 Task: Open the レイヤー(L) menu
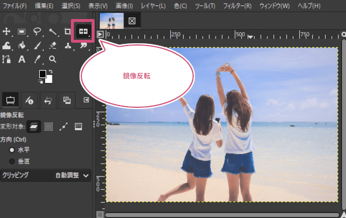tap(153, 6)
